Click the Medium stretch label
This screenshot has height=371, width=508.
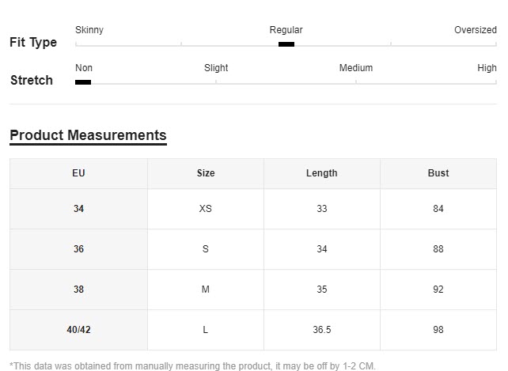[x=356, y=68]
